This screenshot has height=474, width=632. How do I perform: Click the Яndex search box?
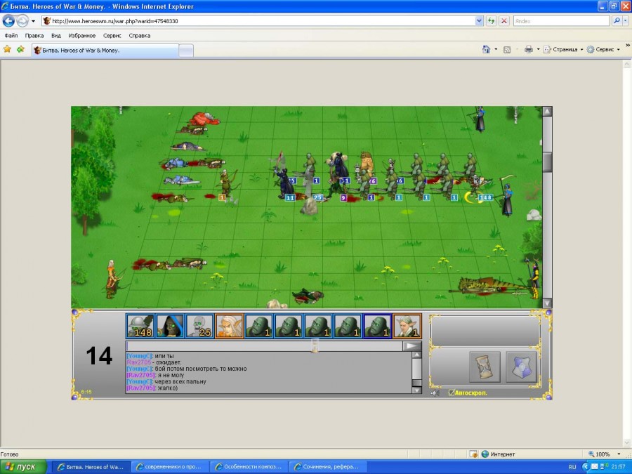pos(561,21)
